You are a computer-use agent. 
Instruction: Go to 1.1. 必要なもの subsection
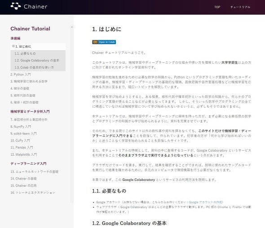pyautogui.click(x=25, y=53)
